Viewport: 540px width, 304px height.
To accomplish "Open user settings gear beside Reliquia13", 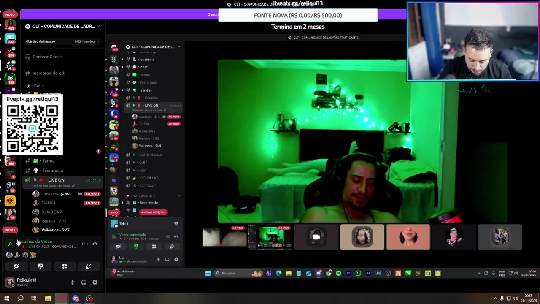I will tap(95, 282).
